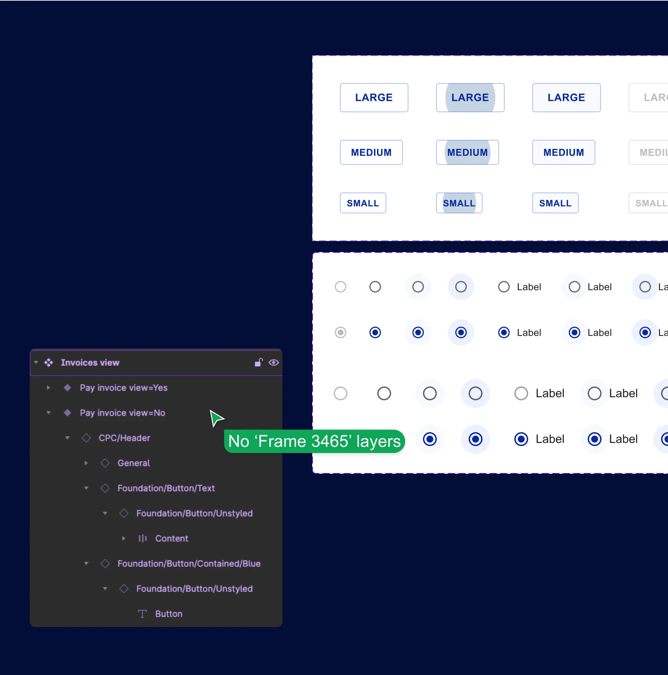Click the first 'Label' text in bottom radio row

pos(550,439)
